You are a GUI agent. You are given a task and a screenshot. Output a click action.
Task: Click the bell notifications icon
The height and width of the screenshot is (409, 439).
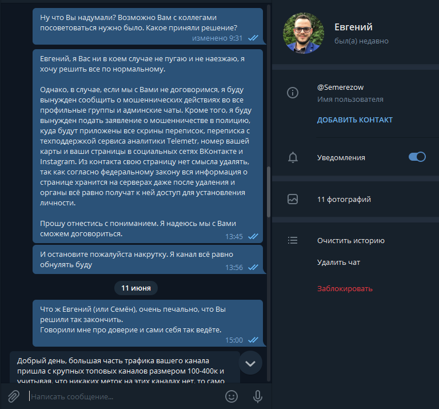[293, 157]
